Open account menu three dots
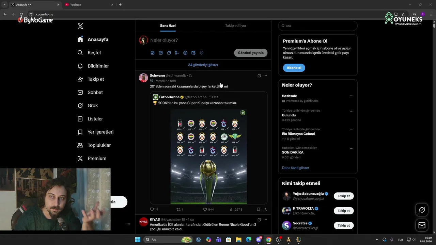 pos(128,224)
